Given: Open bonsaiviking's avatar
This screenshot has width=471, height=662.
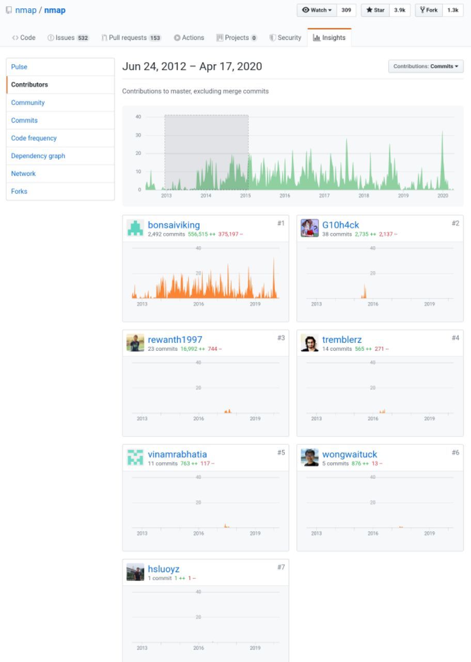Looking at the screenshot, I should 135,228.
